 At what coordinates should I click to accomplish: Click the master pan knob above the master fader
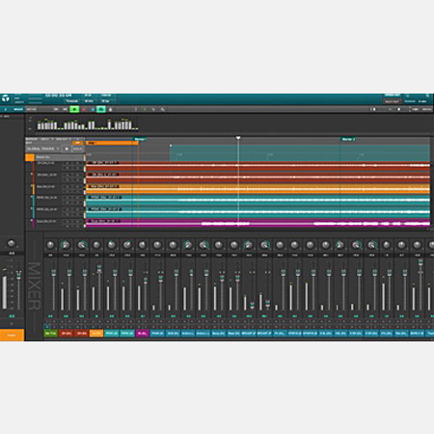point(11,243)
